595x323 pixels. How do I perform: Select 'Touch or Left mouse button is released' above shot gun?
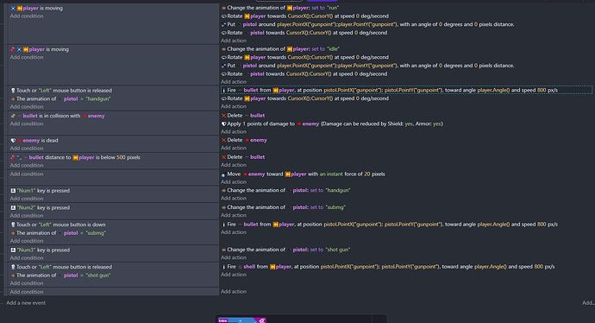[61, 267]
